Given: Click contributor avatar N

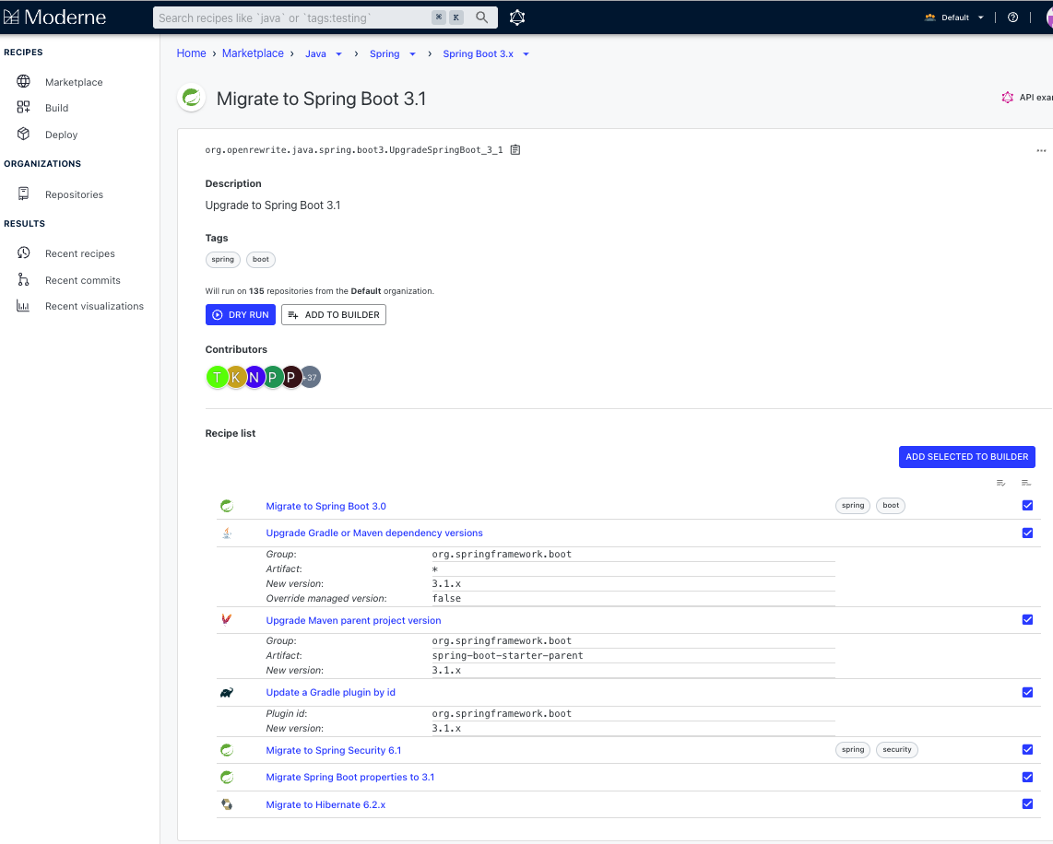Looking at the screenshot, I should click(254, 377).
